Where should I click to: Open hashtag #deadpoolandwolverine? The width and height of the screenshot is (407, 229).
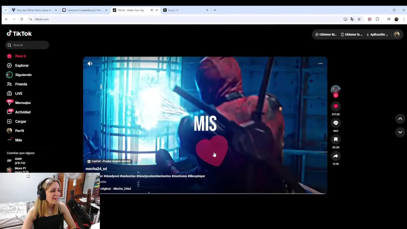point(154,176)
